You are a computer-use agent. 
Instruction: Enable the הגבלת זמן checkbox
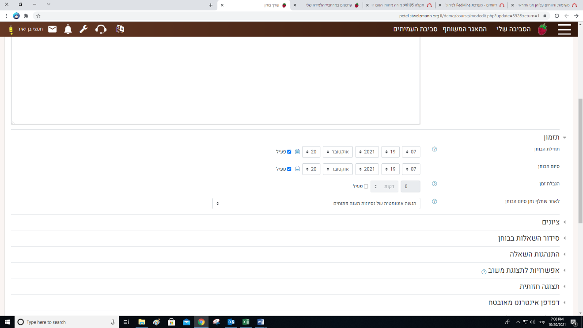pyautogui.click(x=366, y=186)
